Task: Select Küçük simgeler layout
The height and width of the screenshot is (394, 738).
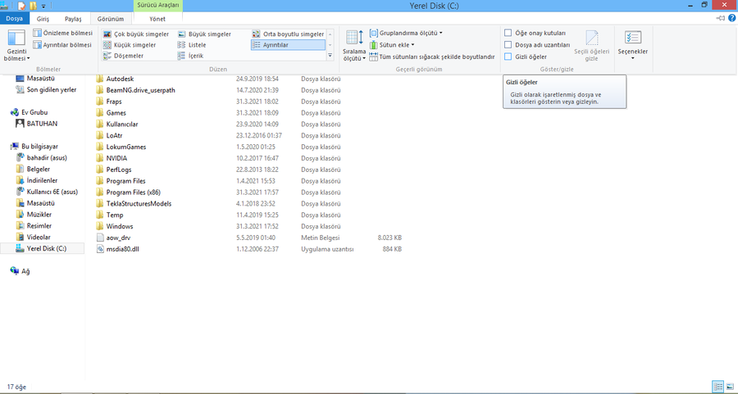Action: click(130, 45)
